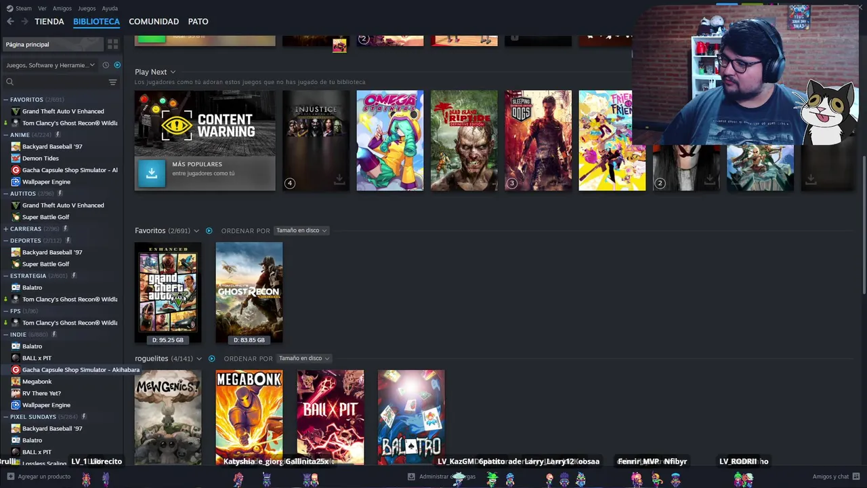867x488 pixels.
Task: Open Grand Theft Auto V cover in Favoritos
Action: click(168, 293)
